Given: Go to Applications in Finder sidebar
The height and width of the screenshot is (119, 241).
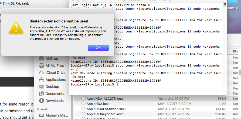Looking at the screenshot, I should coord(55,80).
